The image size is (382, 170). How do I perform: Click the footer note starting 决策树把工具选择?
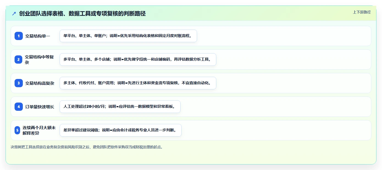coord(87,147)
